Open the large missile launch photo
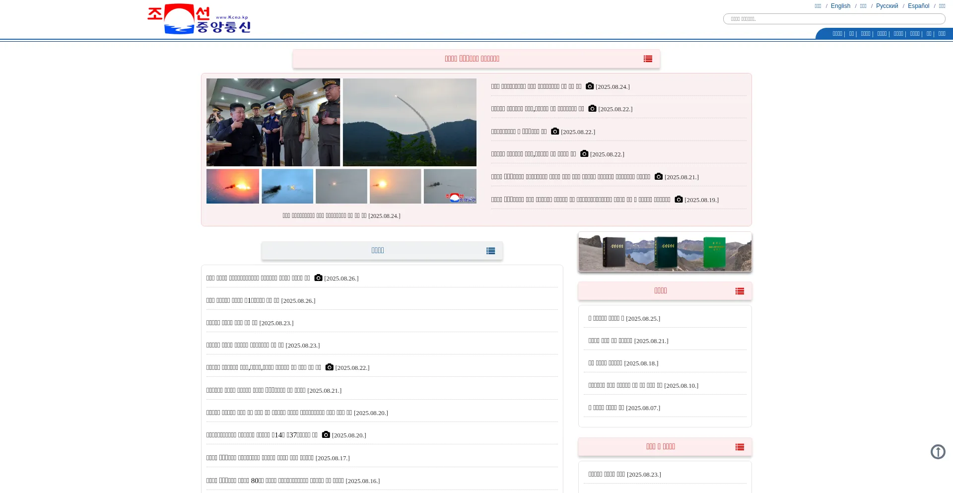 [x=409, y=122]
